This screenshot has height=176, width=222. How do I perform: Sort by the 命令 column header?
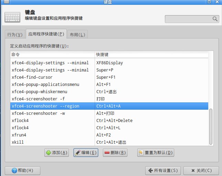53,55
